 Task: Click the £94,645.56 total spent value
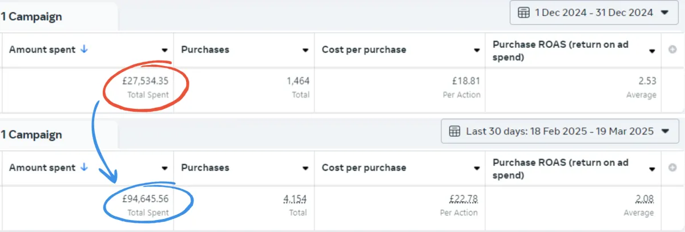coord(146,199)
